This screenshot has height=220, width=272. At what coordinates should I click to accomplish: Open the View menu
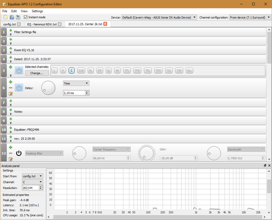point(24,11)
